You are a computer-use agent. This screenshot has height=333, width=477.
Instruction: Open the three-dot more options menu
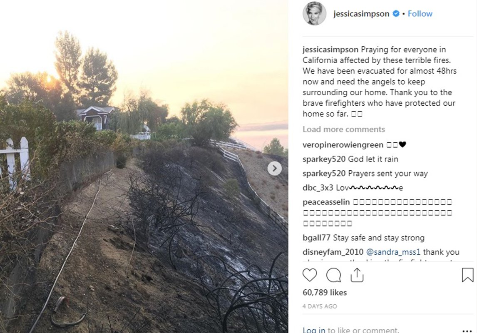click(x=467, y=331)
